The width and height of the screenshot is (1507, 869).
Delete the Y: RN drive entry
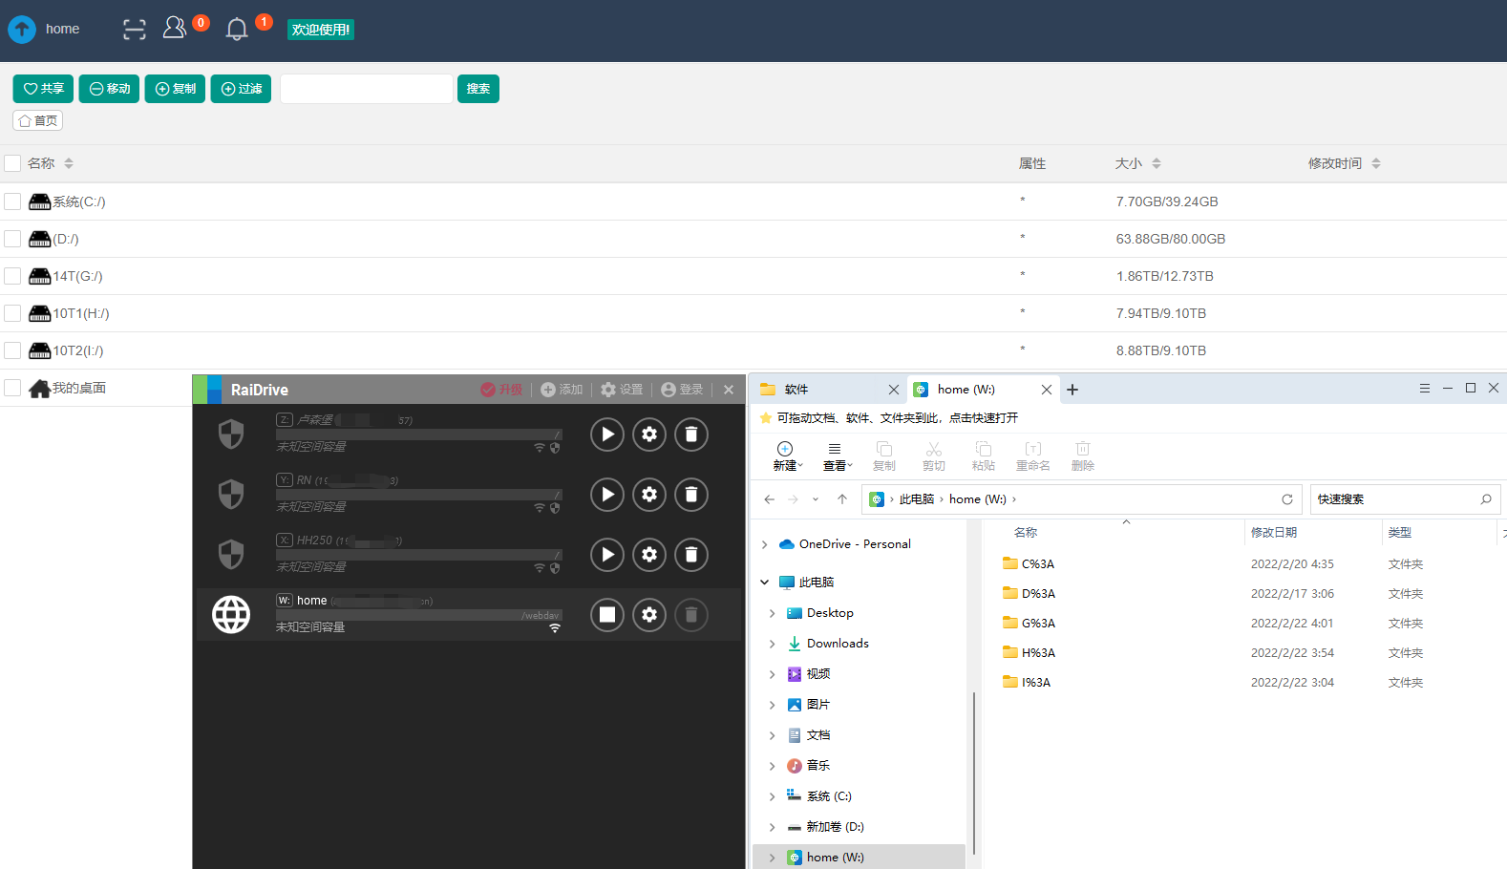coord(691,495)
